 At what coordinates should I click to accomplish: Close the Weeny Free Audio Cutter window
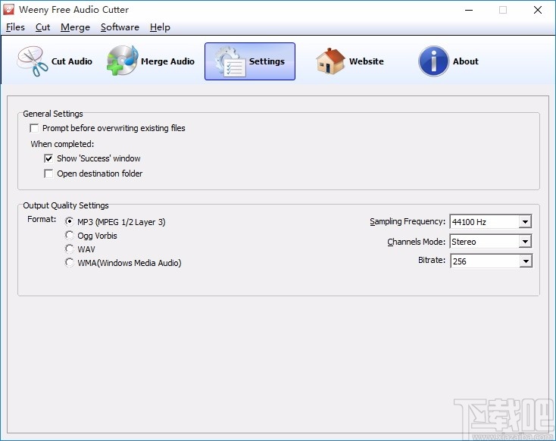[538, 10]
